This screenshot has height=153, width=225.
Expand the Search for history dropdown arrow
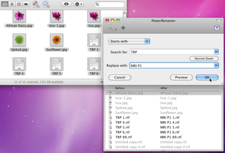216,52
